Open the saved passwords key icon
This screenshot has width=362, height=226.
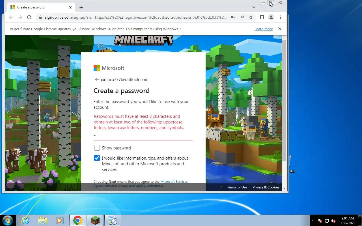point(232,17)
